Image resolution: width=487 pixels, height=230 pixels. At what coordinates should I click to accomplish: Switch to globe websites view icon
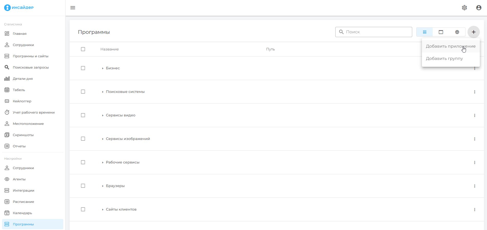point(457,32)
